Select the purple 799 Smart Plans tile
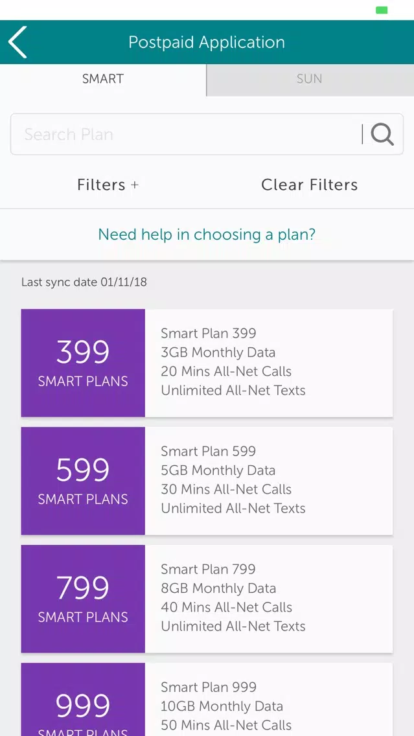This screenshot has width=414, height=736. point(83,599)
